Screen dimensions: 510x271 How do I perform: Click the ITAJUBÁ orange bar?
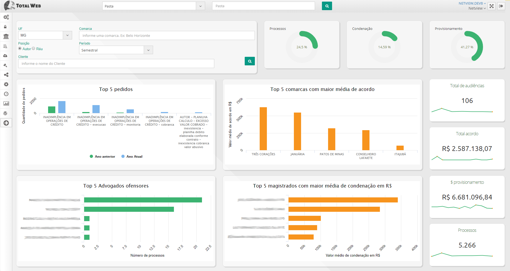pos(400,148)
